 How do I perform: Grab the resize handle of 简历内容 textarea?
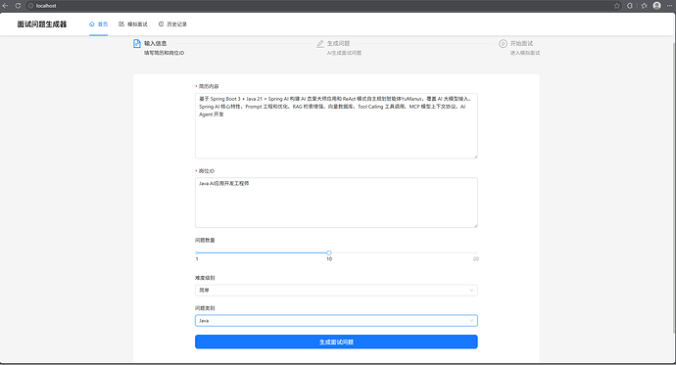tap(475, 157)
